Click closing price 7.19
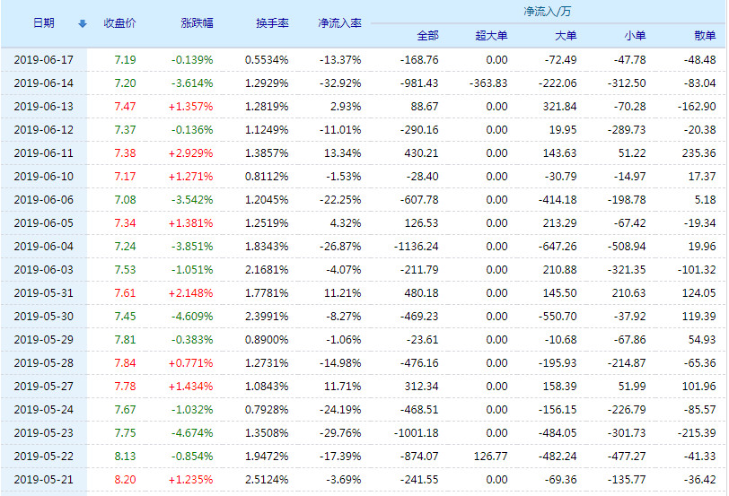The image size is (729, 496). pos(125,60)
